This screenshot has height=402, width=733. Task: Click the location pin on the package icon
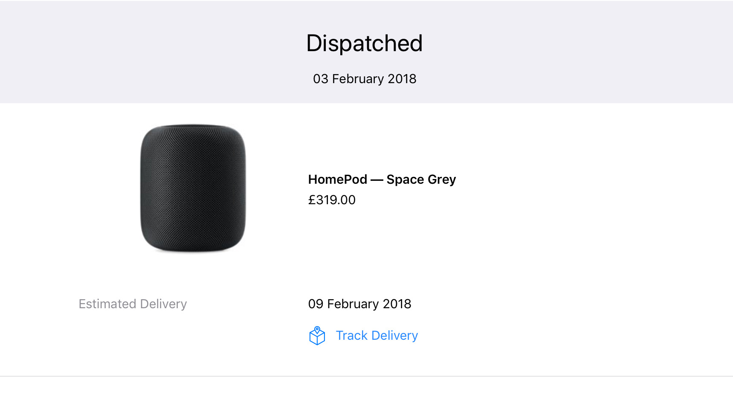(x=317, y=330)
